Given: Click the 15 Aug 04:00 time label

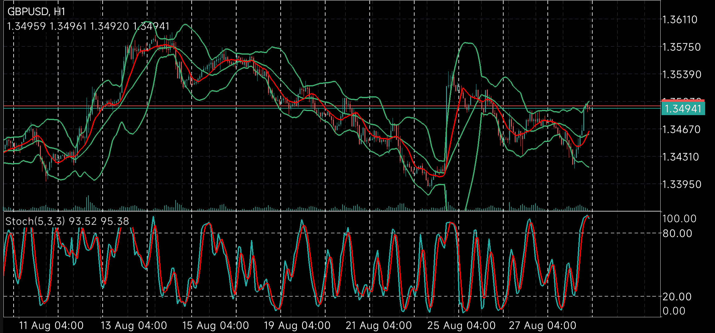Looking at the screenshot, I should click(215, 326).
